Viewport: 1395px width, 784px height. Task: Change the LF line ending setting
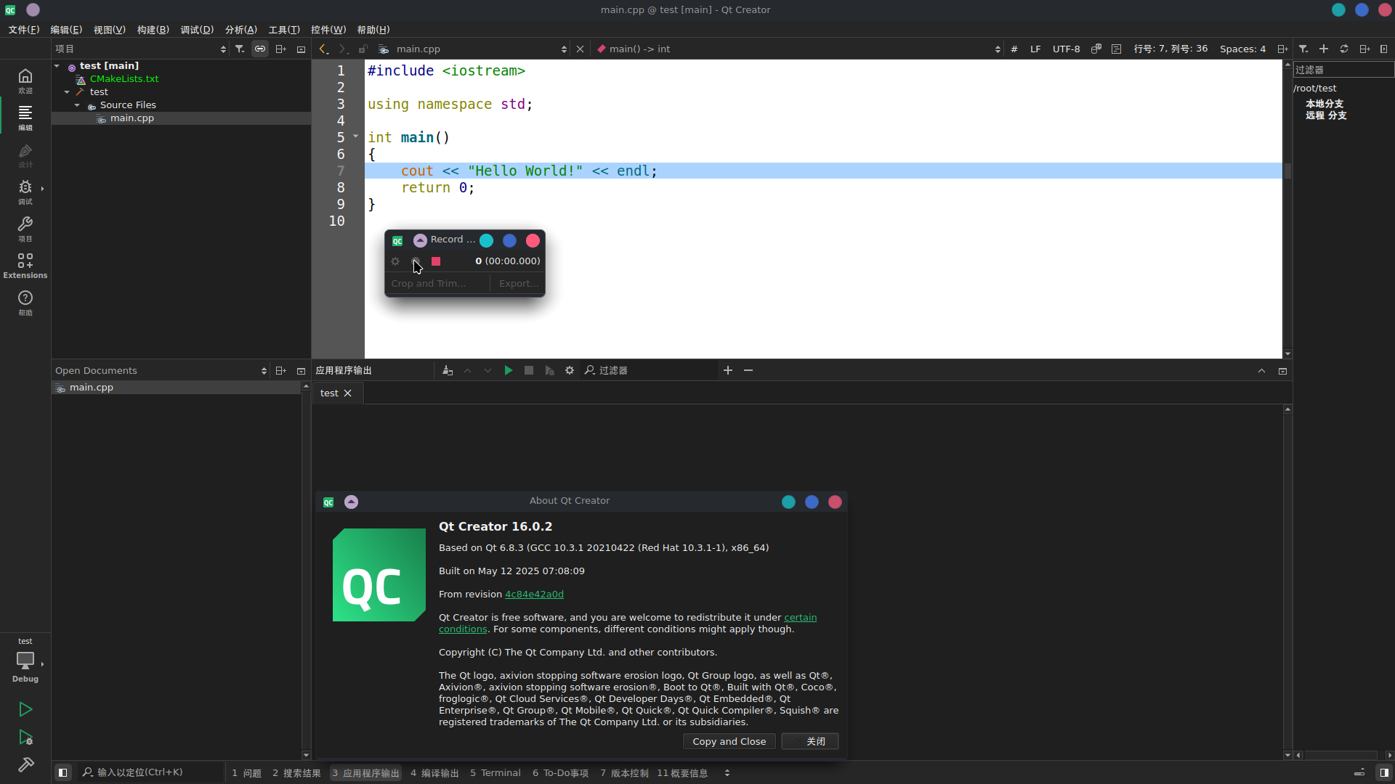(1035, 49)
